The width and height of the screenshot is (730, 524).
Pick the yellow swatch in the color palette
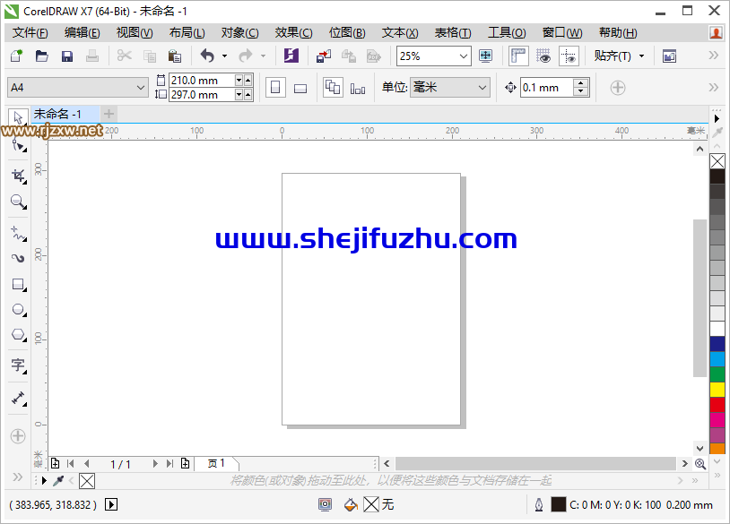pyautogui.click(x=717, y=390)
